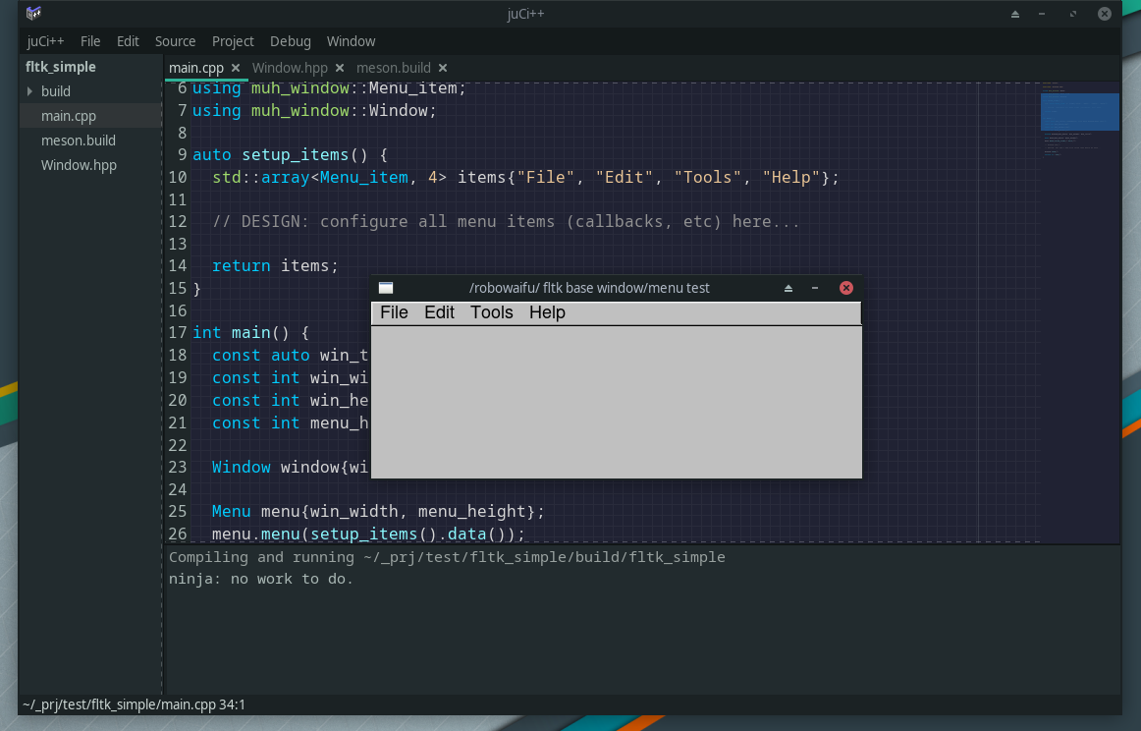Click the file path status bar text
Screen dimensions: 1141x731
134,704
